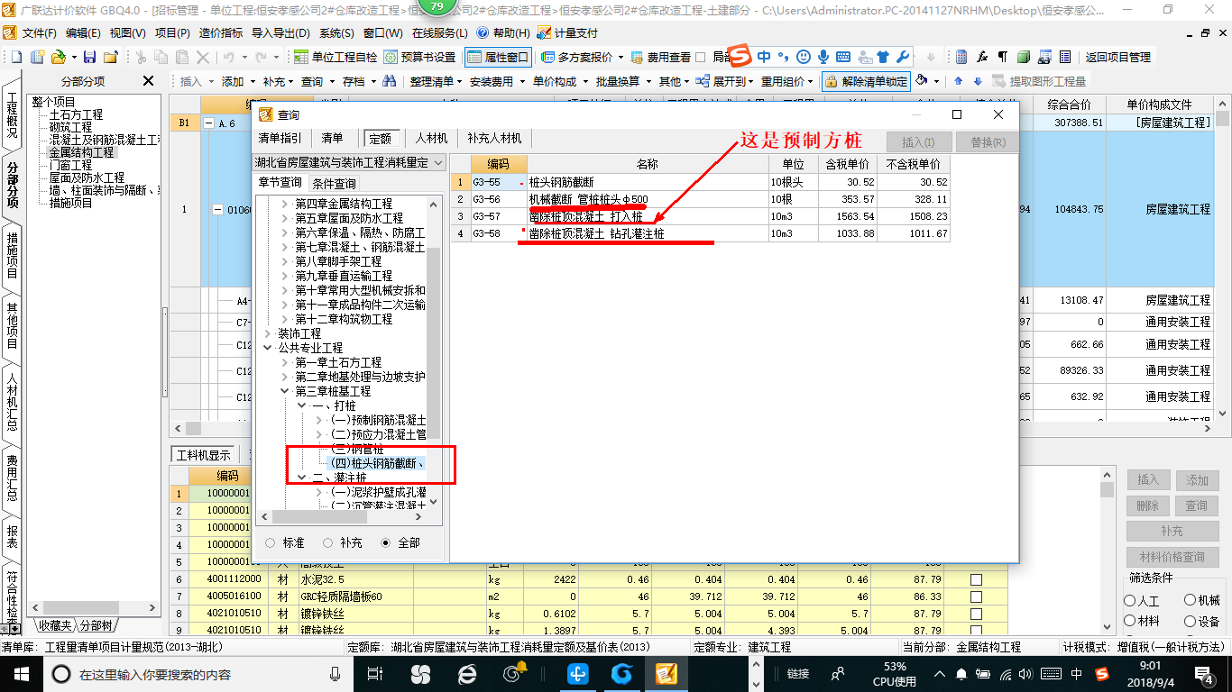The image size is (1232, 692).
Task: Expand 装饰工程 tree node
Action: [268, 333]
